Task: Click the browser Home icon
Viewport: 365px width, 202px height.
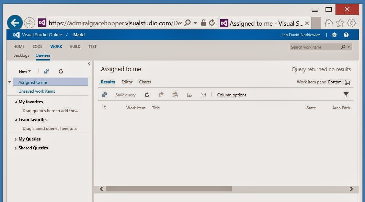Action: [329, 23]
